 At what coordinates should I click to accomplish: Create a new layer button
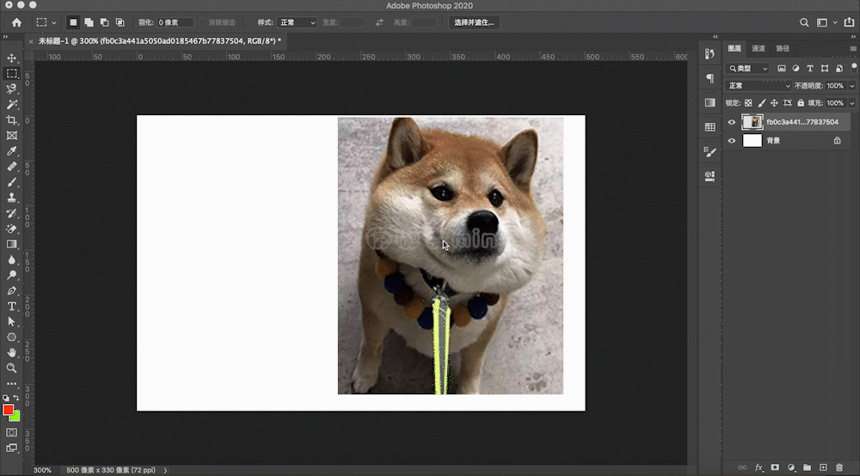823,467
